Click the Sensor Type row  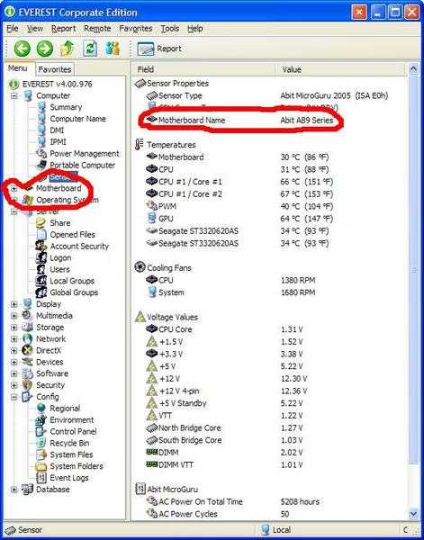coord(267,95)
